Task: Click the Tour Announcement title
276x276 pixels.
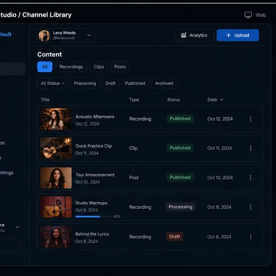Action: point(95,175)
